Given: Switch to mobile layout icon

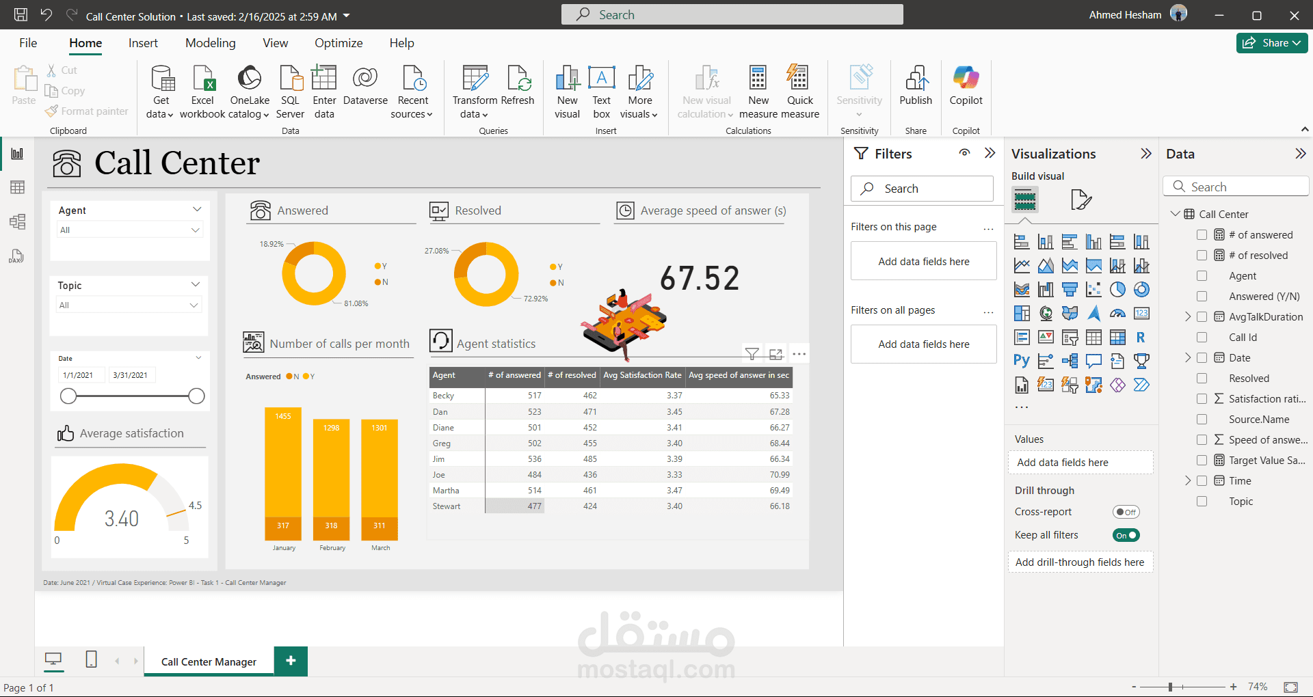Looking at the screenshot, I should (x=91, y=659).
